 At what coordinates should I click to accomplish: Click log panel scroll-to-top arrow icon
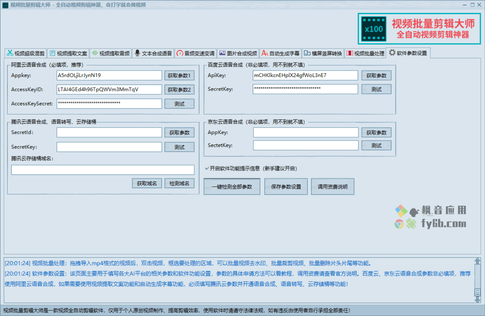[477, 261]
